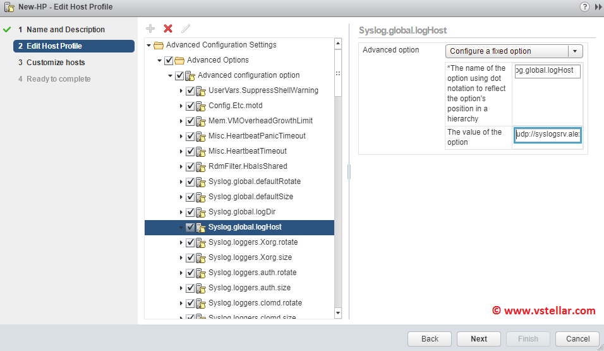Viewport: 604px width, 351px height.
Task: Toggle the UserVars.SuppressShellWarning checkbox
Action: (190, 90)
